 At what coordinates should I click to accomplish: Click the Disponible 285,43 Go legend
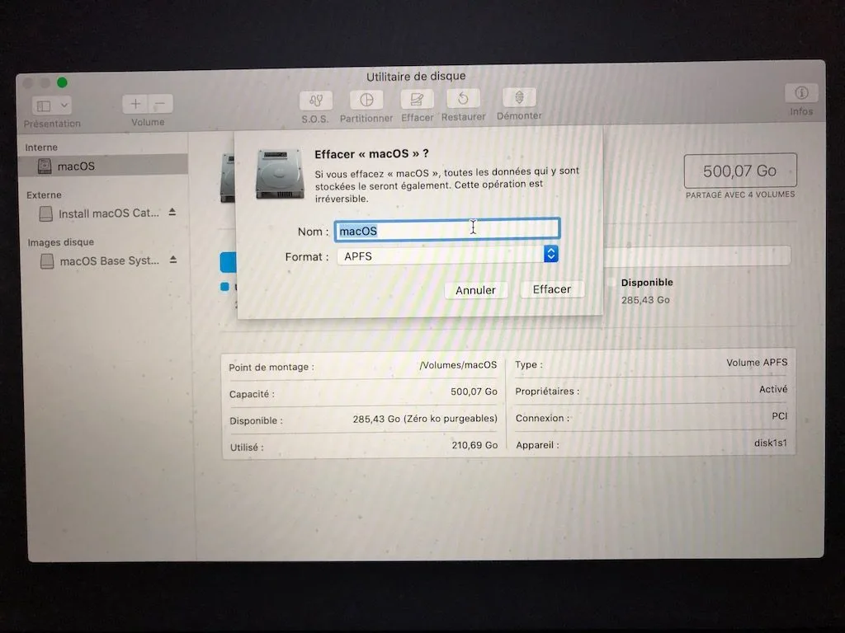pyautogui.click(x=646, y=291)
